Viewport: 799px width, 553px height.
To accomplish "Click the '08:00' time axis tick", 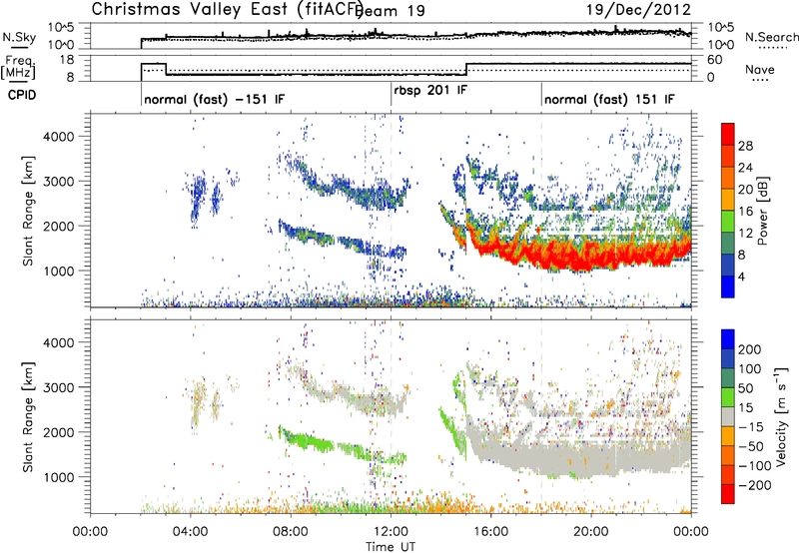I will tap(291, 532).
